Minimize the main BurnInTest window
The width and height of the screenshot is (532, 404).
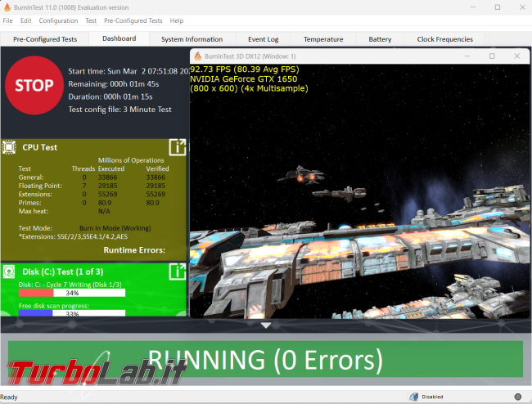(473, 7)
